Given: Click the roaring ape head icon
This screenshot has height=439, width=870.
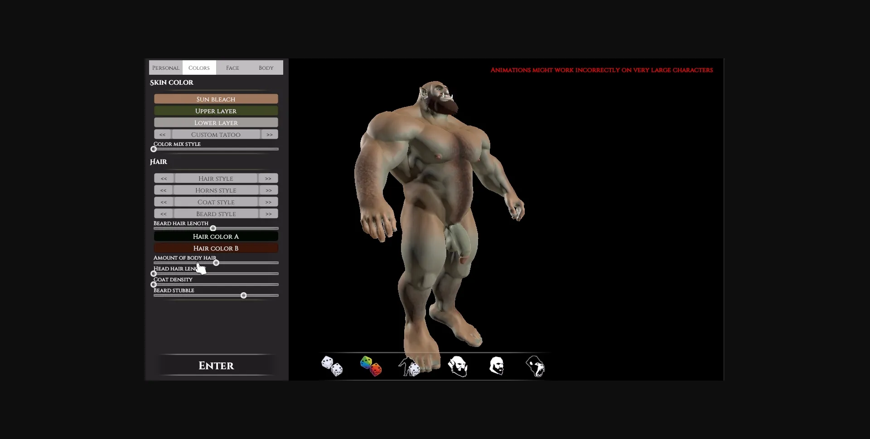Looking at the screenshot, I should coord(535,366).
